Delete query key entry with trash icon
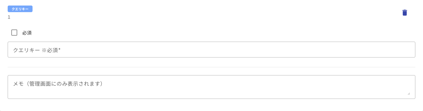Viewport: 423px width, 111px height. pos(404,13)
